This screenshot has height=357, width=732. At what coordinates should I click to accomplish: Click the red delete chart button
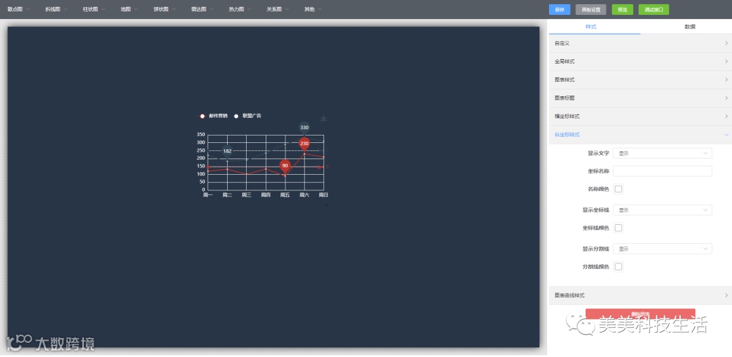[640, 314]
